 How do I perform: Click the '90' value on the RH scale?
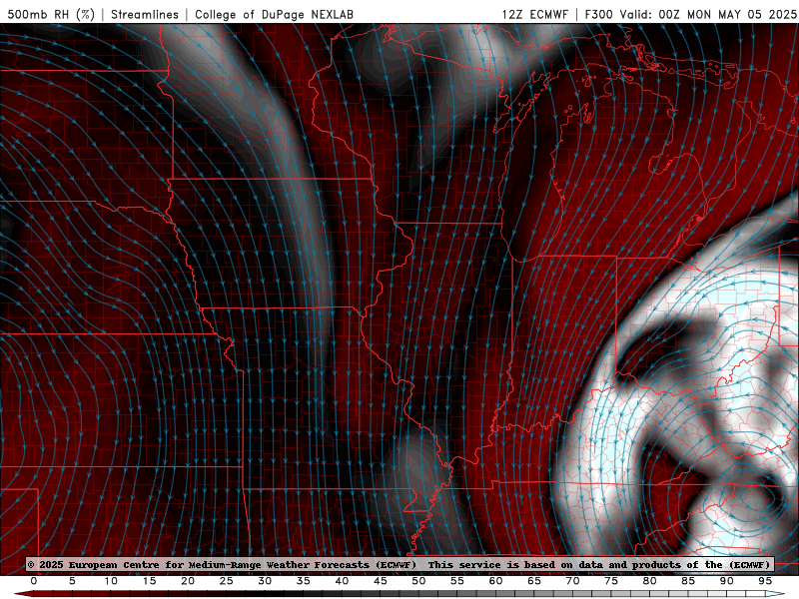click(x=727, y=581)
